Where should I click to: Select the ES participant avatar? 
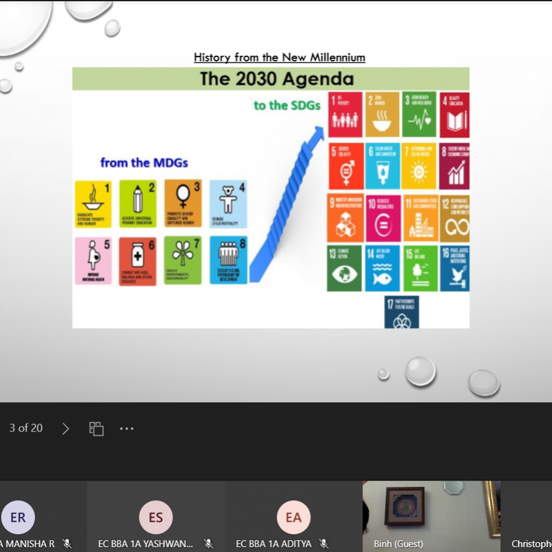(156, 517)
